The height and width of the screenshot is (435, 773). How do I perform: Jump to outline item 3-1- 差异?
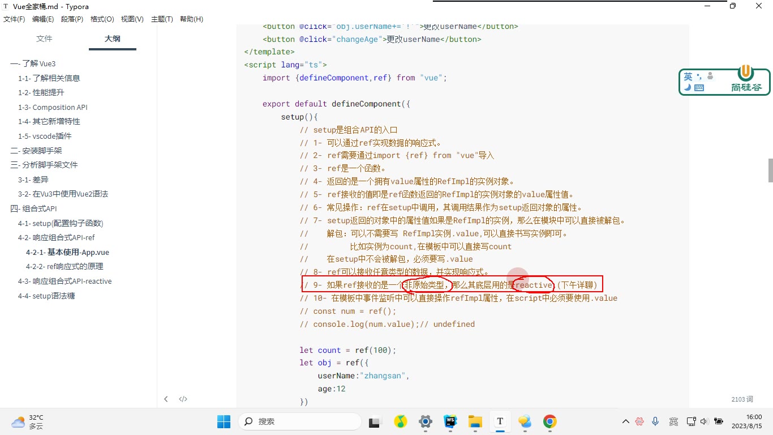pyautogui.click(x=33, y=180)
